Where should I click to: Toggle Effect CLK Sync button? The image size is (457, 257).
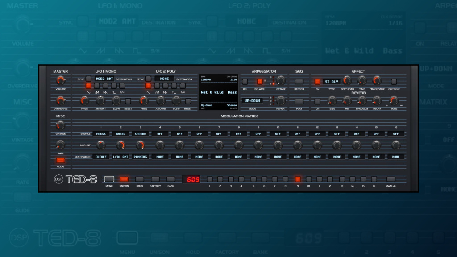tap(394, 82)
